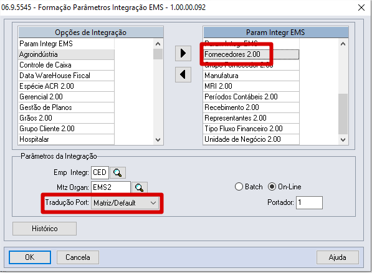Select Manufatura in right list
The height and width of the screenshot is (273, 372).
[x=251, y=76]
